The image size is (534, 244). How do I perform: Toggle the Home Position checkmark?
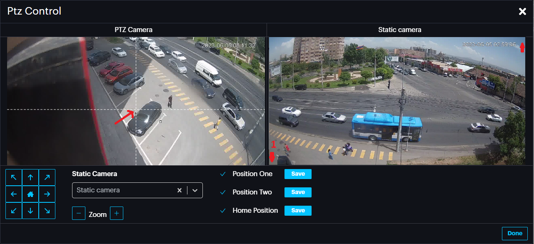point(223,211)
